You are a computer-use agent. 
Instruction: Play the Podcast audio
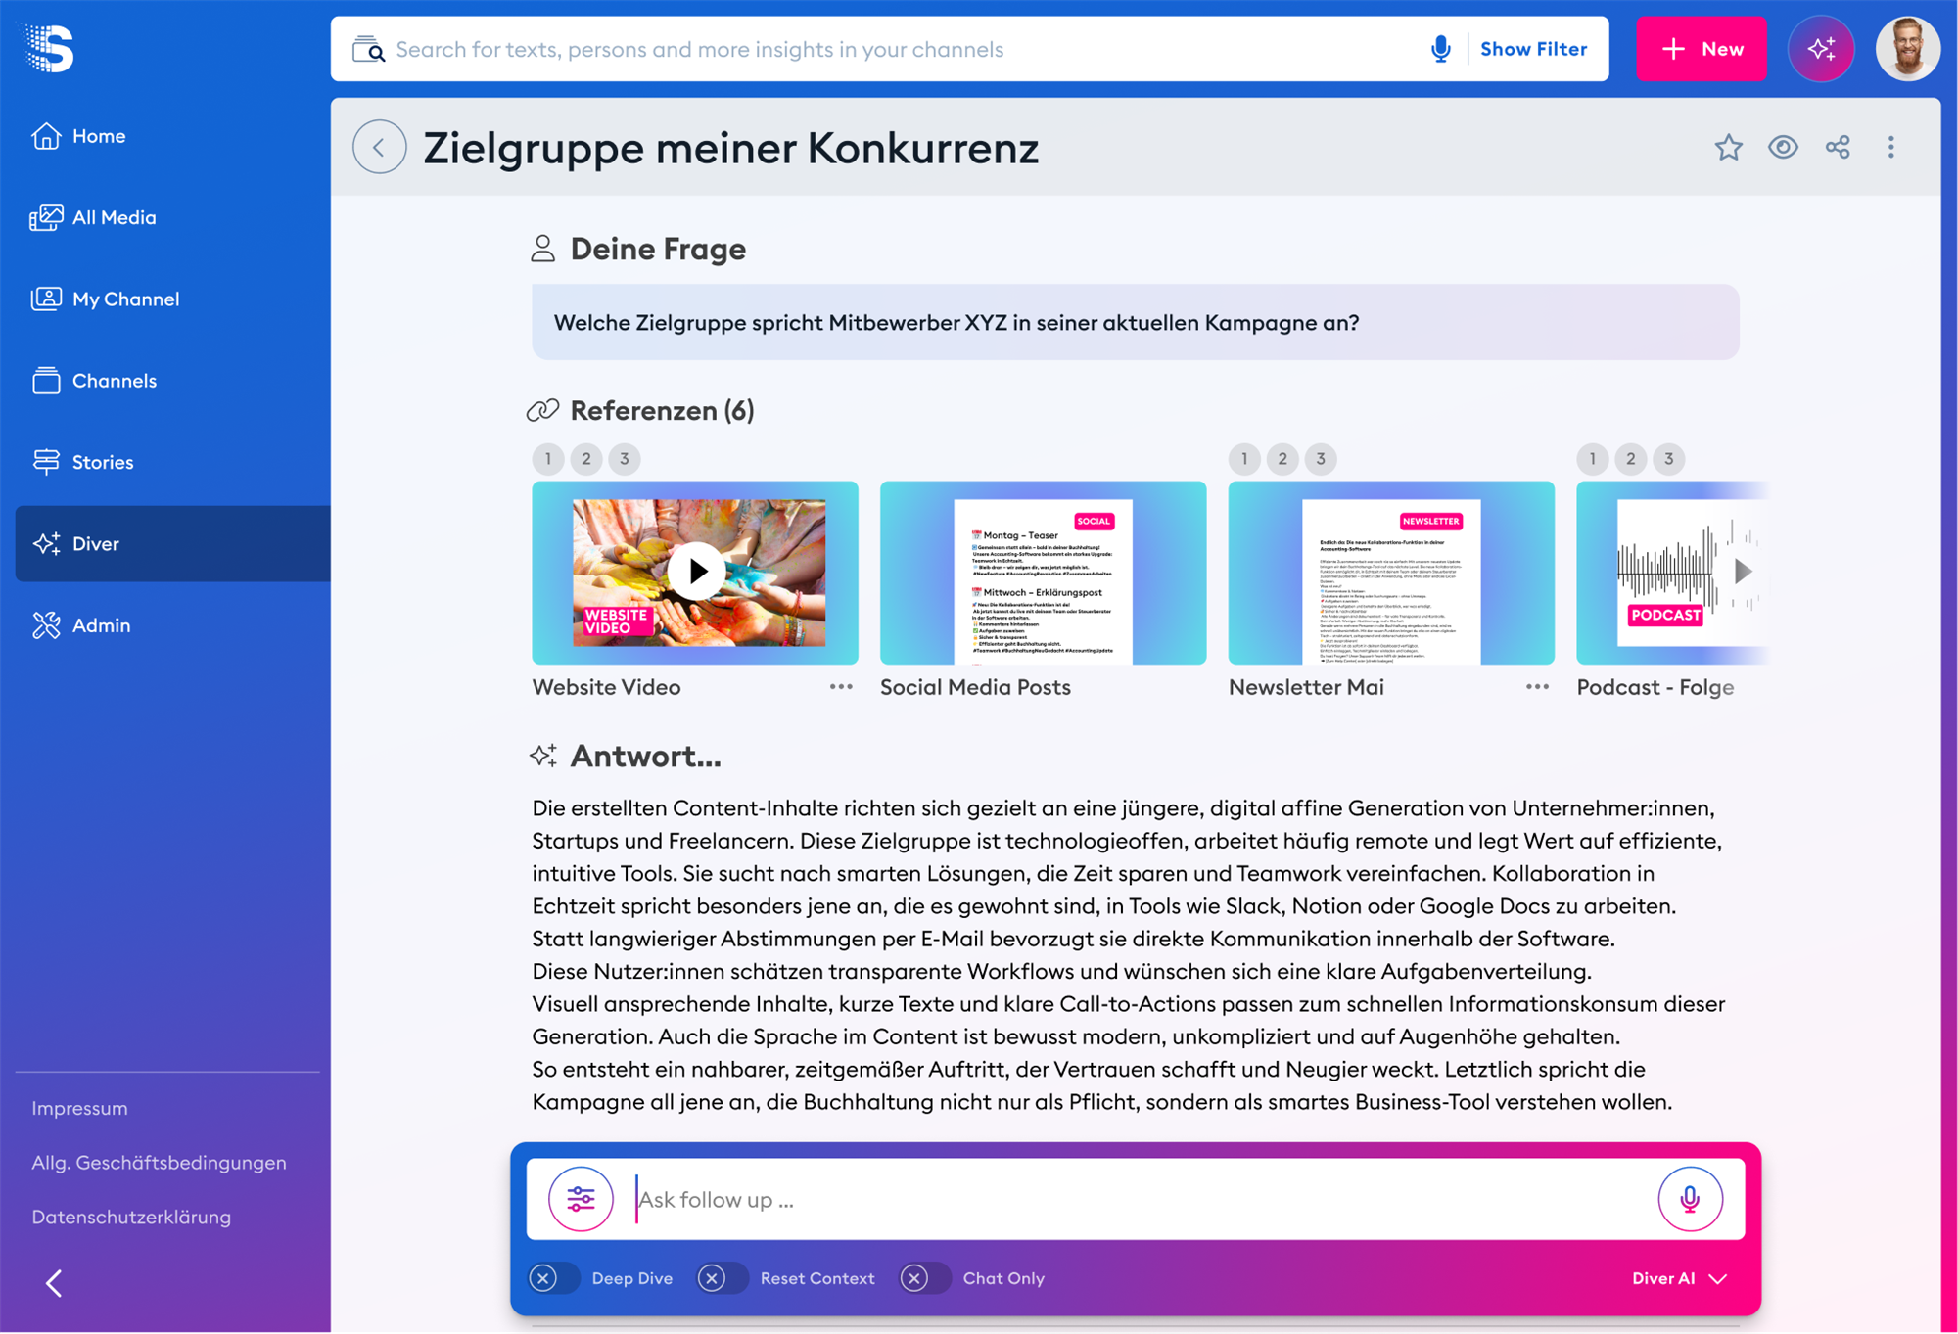click(1743, 572)
